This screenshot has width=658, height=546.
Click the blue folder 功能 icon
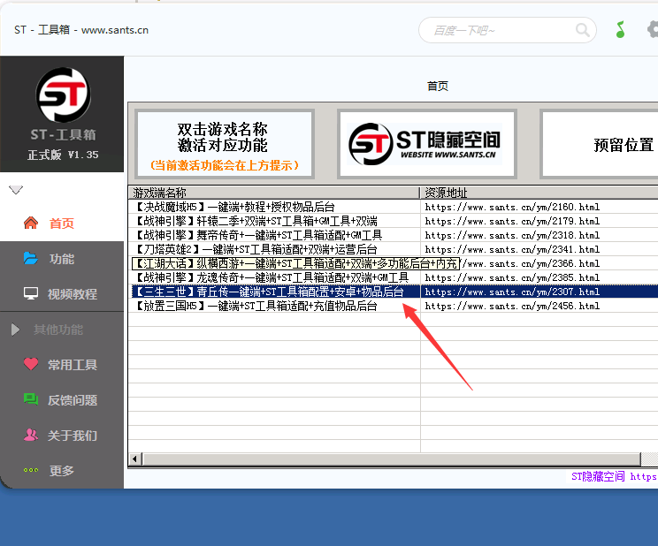[31, 258]
